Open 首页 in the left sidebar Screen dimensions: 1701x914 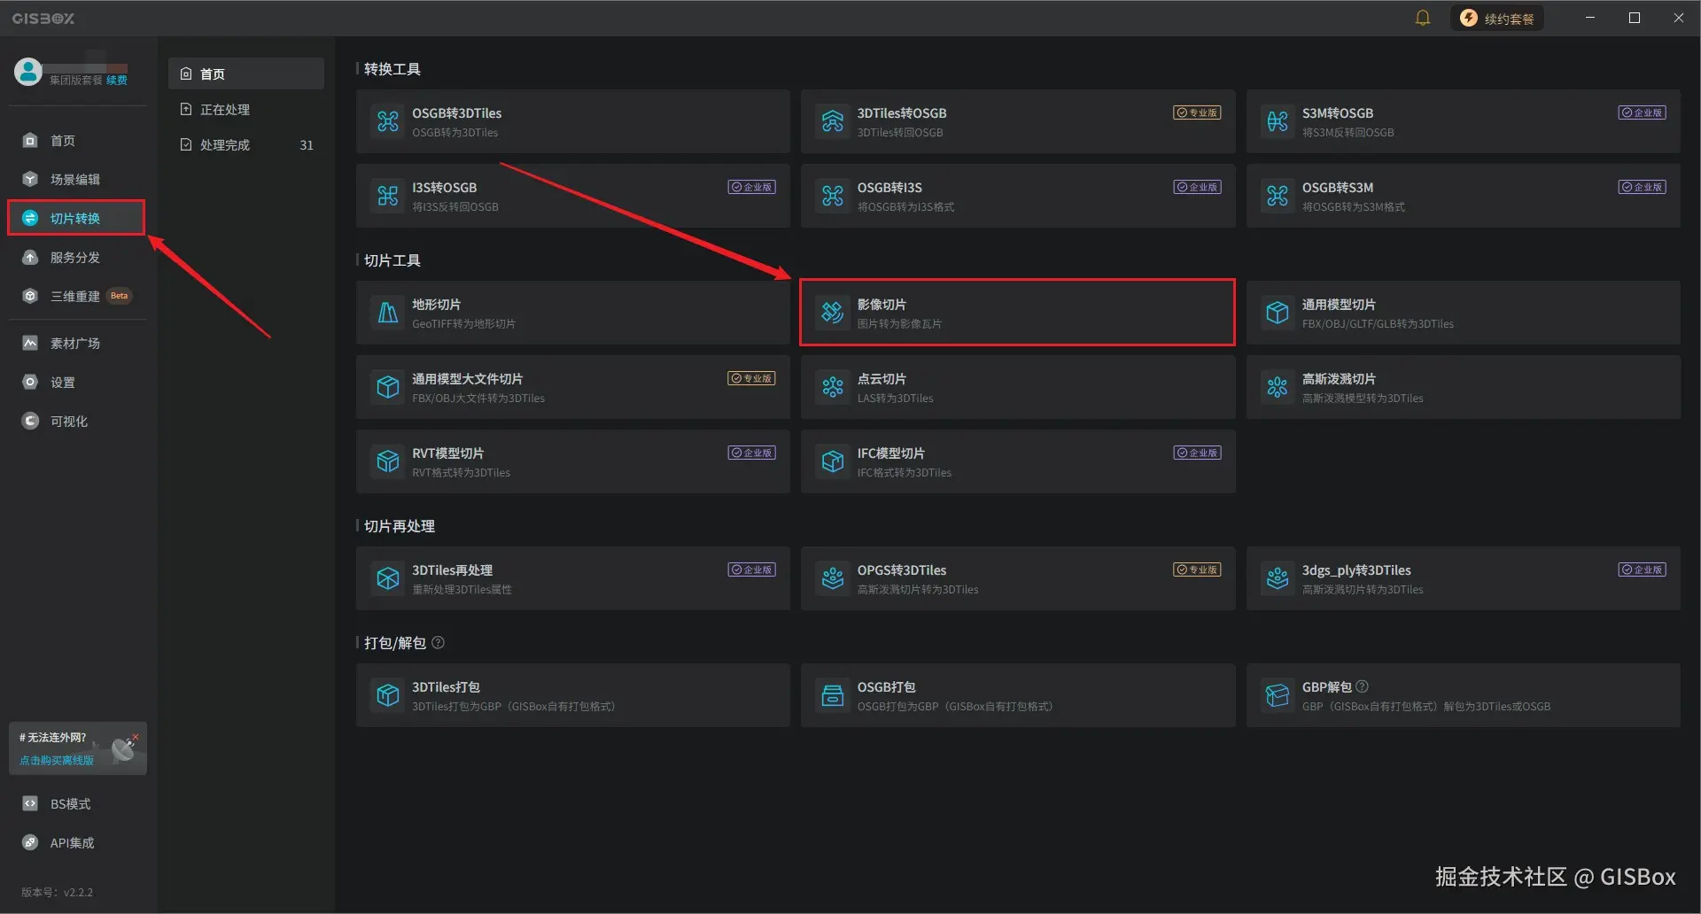tap(76, 140)
